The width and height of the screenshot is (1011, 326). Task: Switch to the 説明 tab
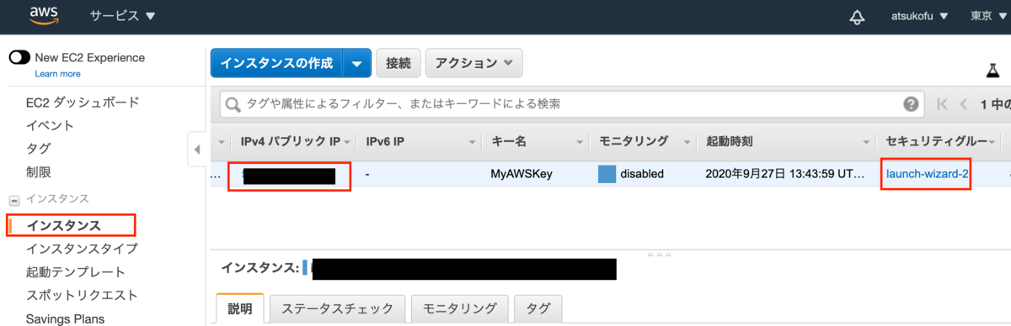point(240,308)
